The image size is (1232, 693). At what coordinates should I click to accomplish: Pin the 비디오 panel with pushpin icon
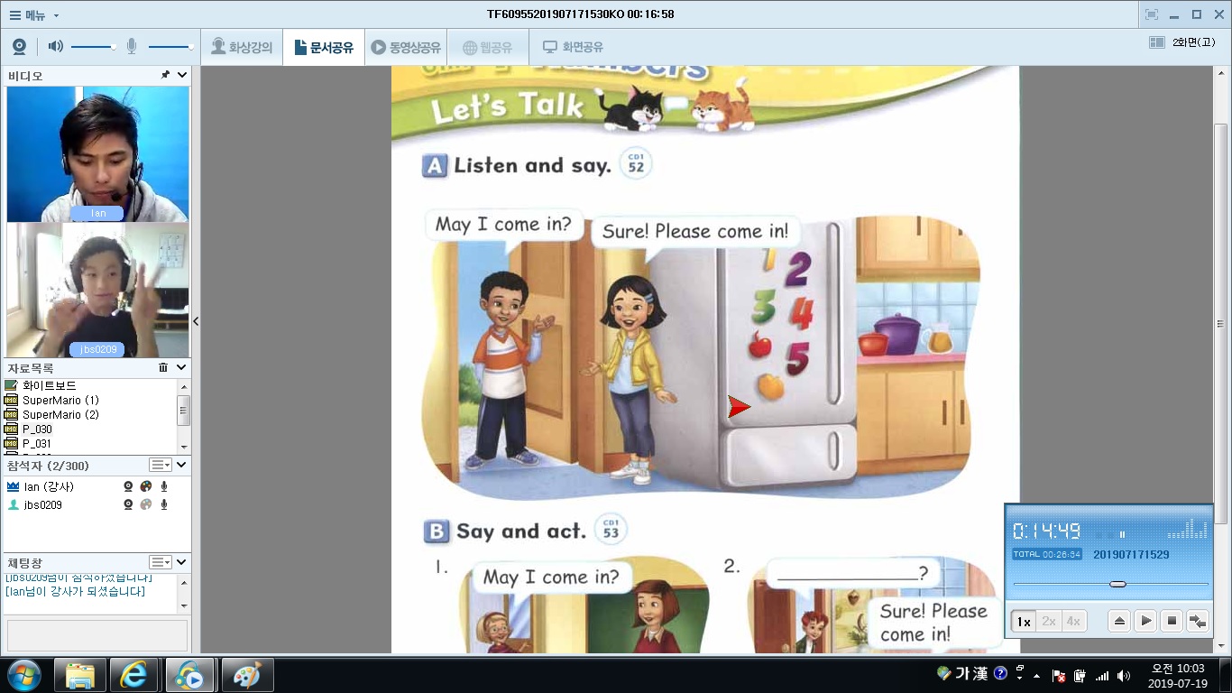coord(165,76)
